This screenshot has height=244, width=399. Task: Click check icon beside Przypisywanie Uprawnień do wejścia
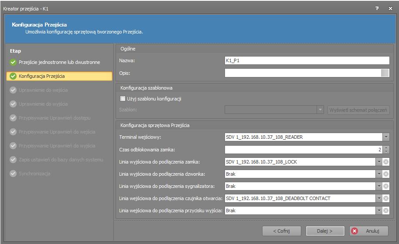(x=13, y=132)
